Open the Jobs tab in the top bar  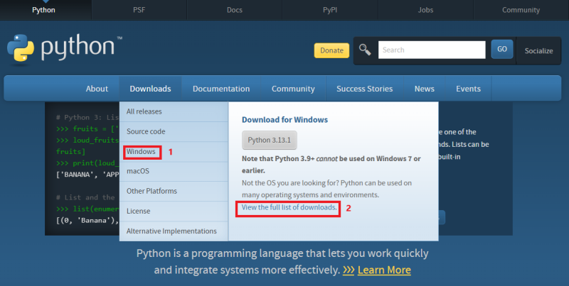coord(425,10)
